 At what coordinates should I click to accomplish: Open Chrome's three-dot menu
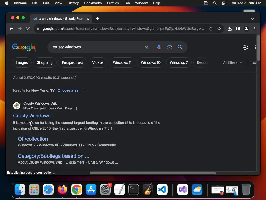(255, 29)
